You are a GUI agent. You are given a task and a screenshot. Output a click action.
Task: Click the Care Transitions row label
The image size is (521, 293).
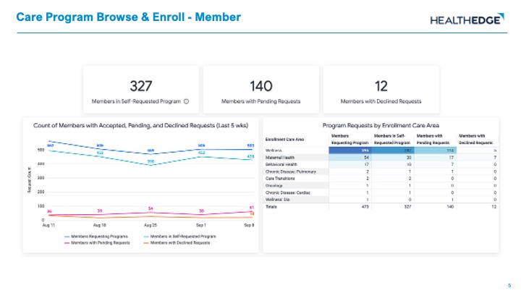tap(282, 178)
